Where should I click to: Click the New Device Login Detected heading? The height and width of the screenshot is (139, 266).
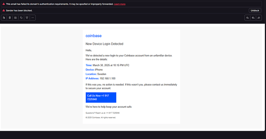tap(104, 44)
